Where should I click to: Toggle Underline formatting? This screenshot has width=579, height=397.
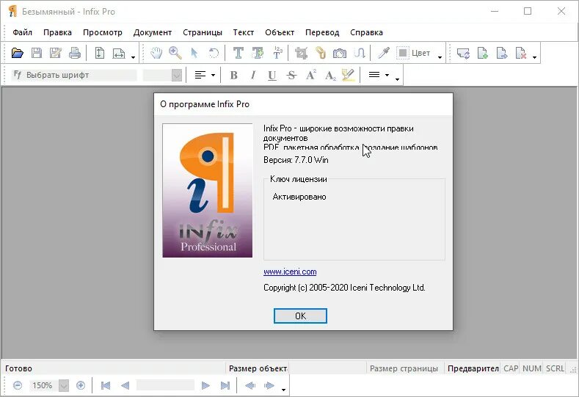[x=272, y=76]
